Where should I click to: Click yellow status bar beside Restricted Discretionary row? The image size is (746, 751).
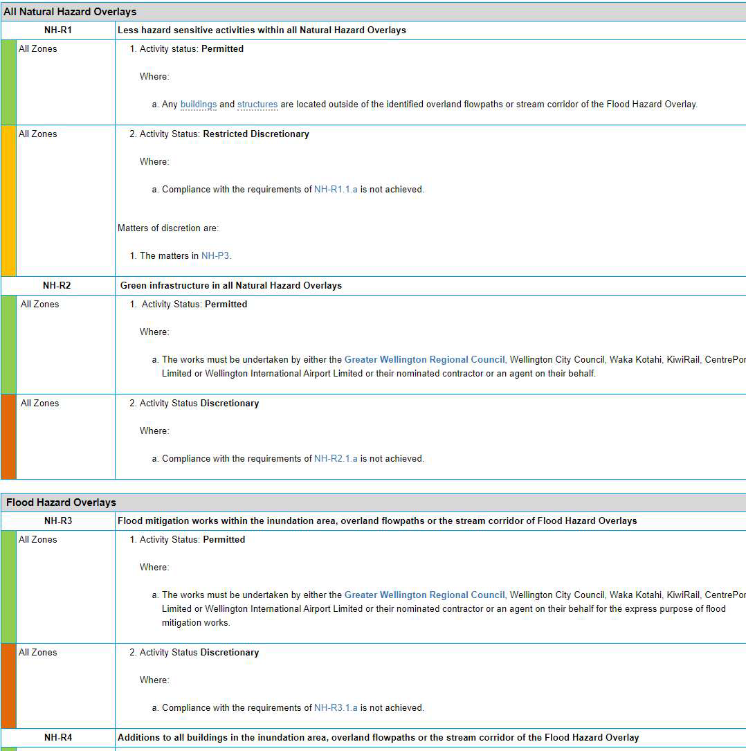point(8,201)
